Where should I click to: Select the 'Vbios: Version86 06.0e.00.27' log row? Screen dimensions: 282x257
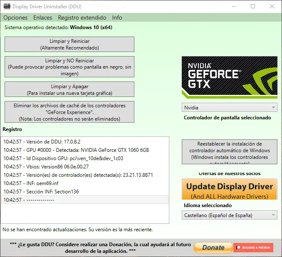[85, 166]
